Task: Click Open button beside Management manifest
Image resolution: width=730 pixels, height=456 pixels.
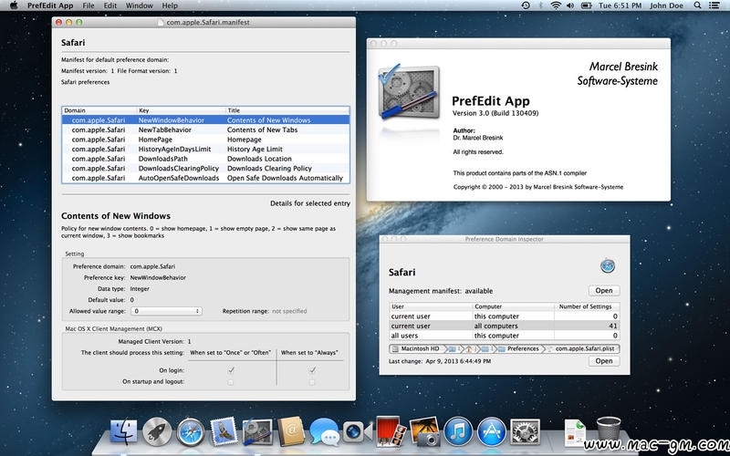Action: (604, 290)
